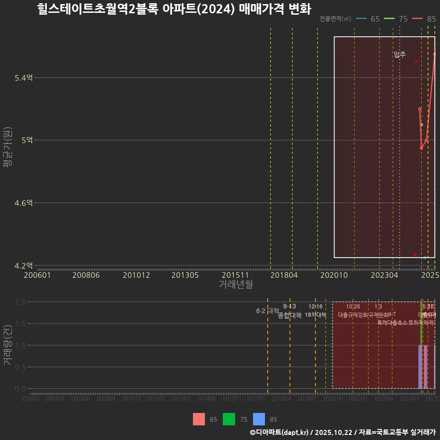Screen dimensions: 440x440
Task: Select the highest red data point on the line
Action: coord(434,54)
